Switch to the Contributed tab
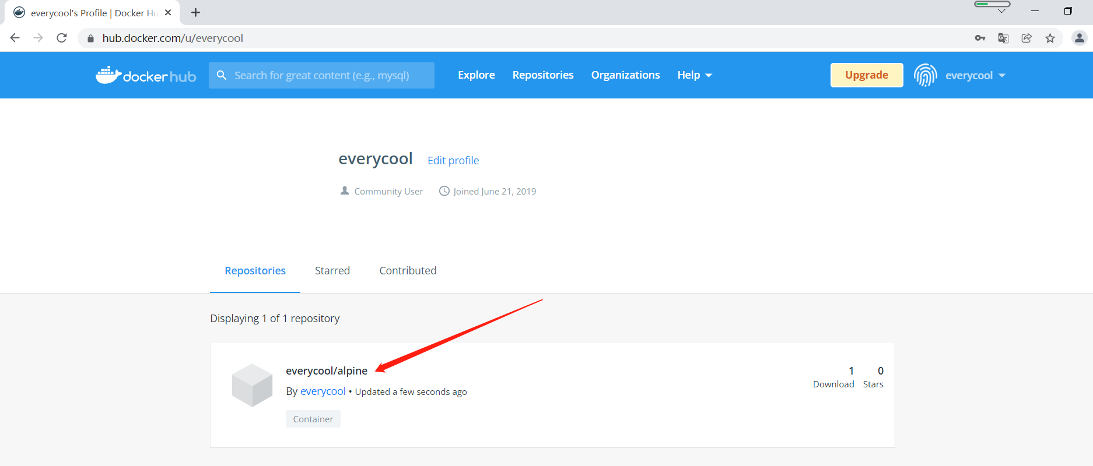 (x=408, y=271)
